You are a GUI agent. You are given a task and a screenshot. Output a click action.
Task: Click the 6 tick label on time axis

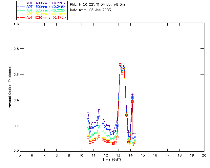click(32, 155)
